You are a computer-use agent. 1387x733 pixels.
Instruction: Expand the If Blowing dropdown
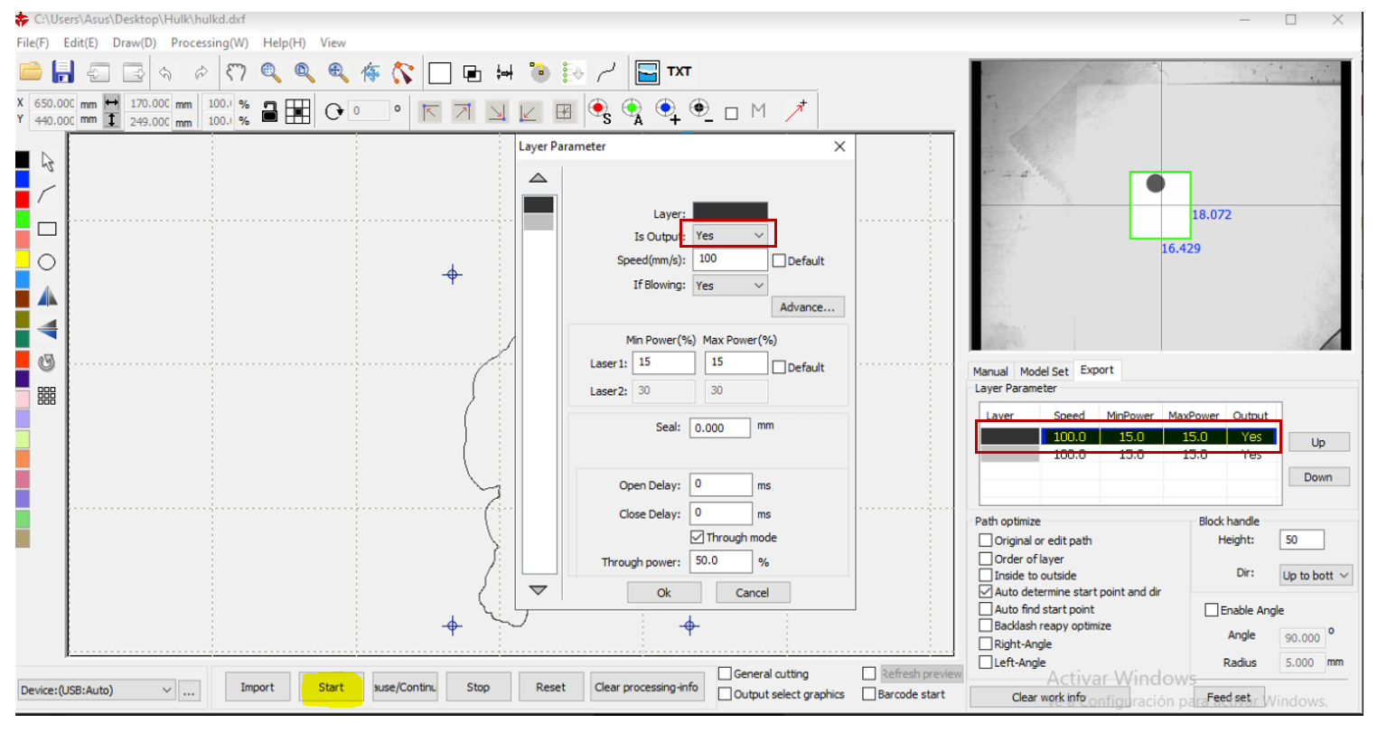pos(730,286)
